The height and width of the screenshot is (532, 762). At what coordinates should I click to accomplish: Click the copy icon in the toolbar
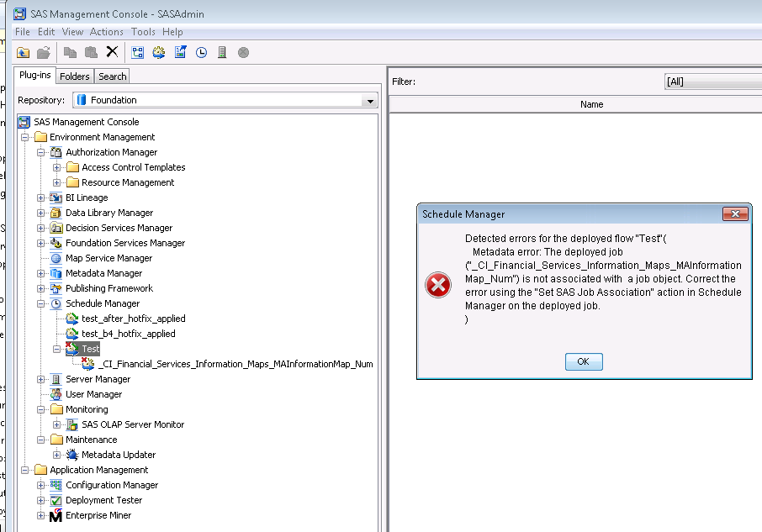click(x=71, y=52)
